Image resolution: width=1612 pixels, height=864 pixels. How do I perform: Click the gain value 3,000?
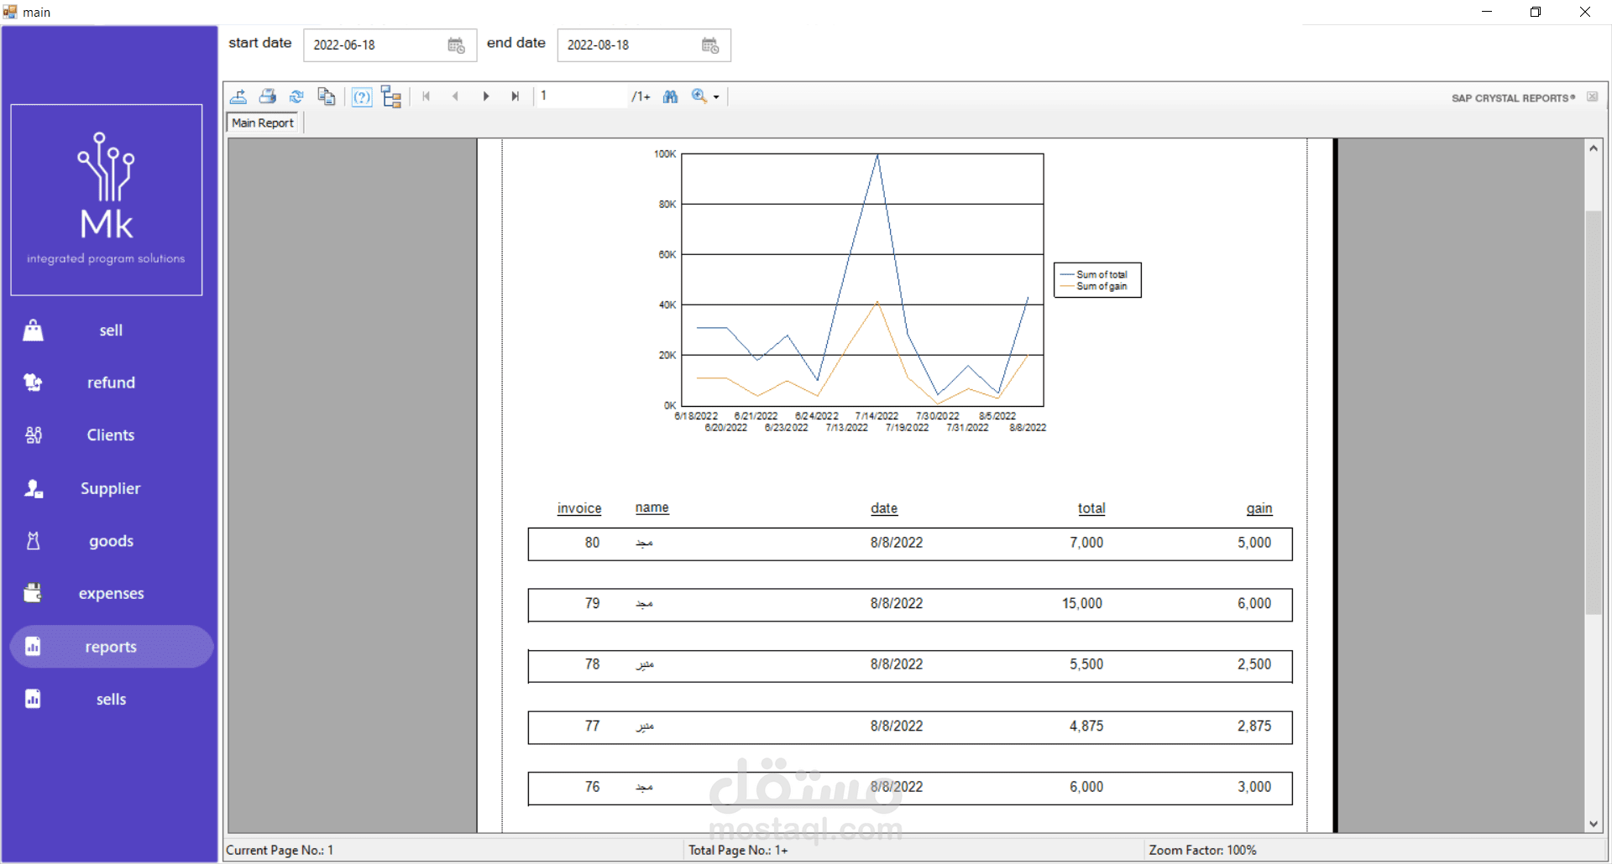[1254, 787]
